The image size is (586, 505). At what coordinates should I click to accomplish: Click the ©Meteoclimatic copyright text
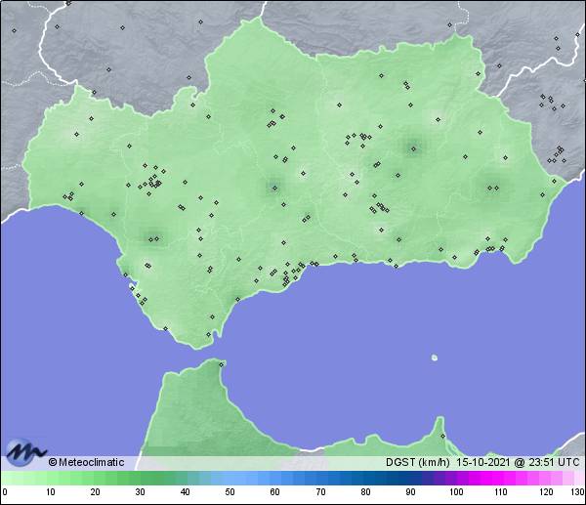pos(86,462)
